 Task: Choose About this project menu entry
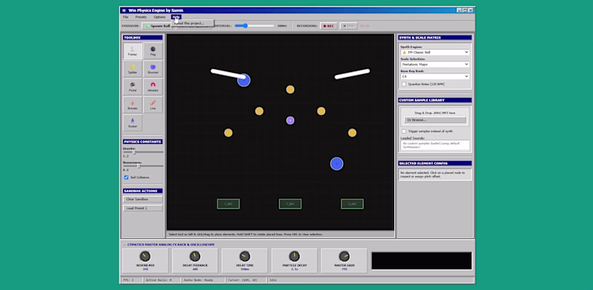click(193, 23)
